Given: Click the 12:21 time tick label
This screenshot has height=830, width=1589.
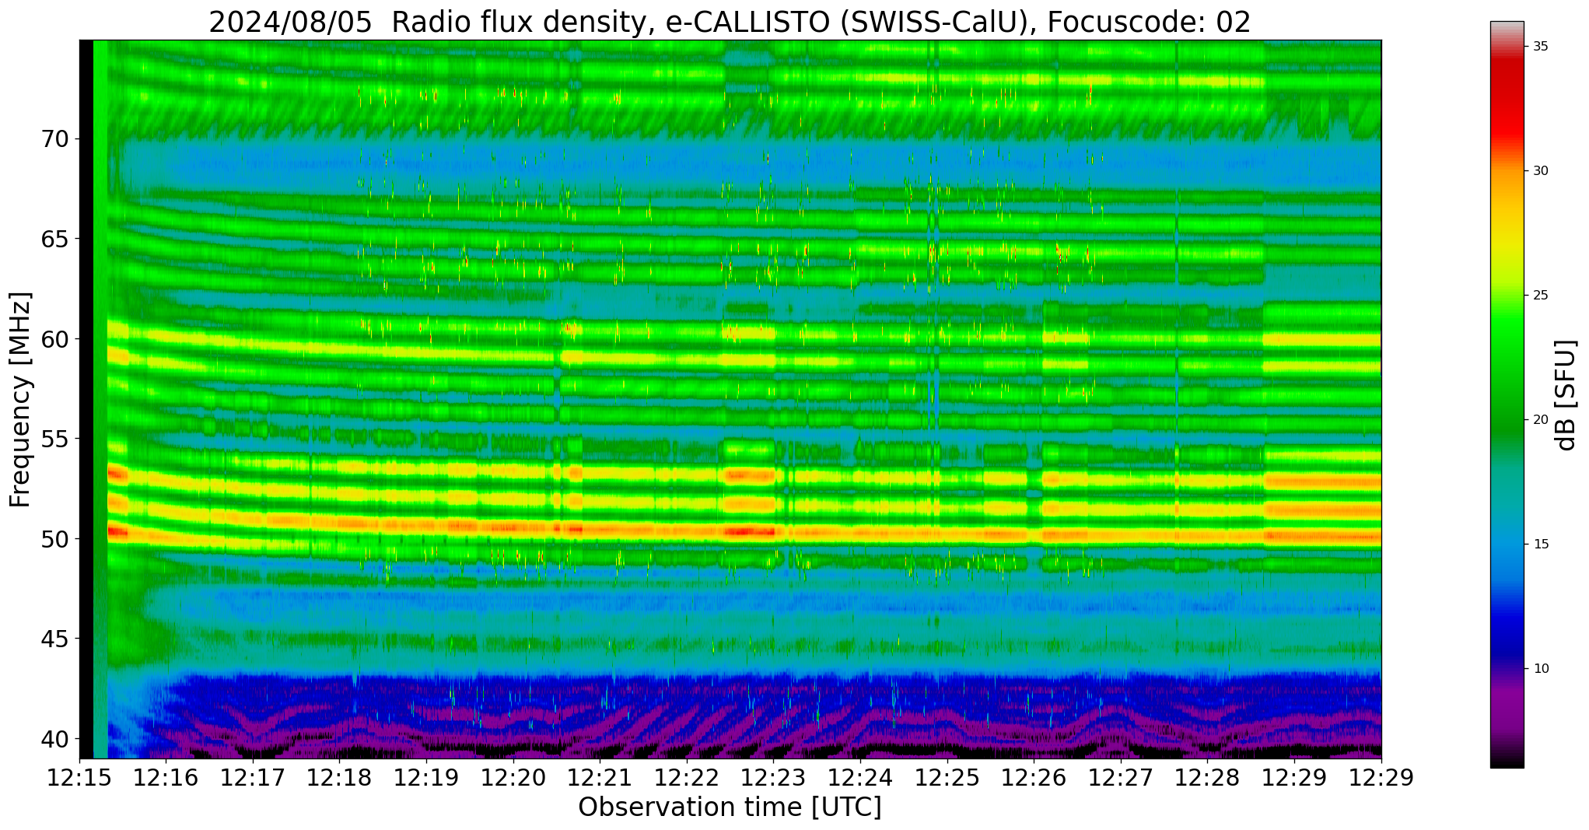Looking at the screenshot, I should [x=600, y=778].
